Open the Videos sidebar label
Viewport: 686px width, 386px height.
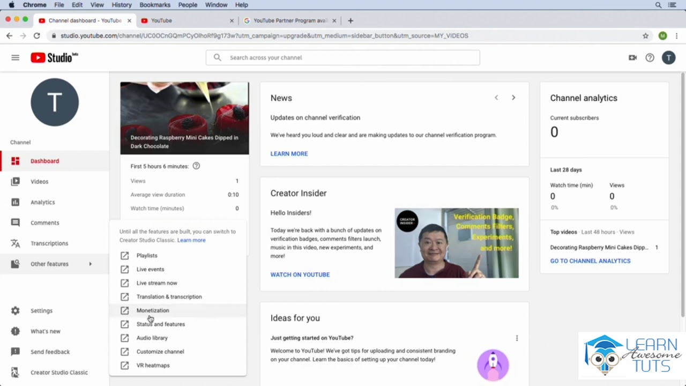(x=39, y=181)
